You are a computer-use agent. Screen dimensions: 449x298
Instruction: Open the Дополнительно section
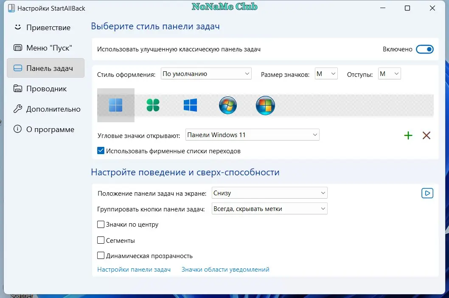45,109
